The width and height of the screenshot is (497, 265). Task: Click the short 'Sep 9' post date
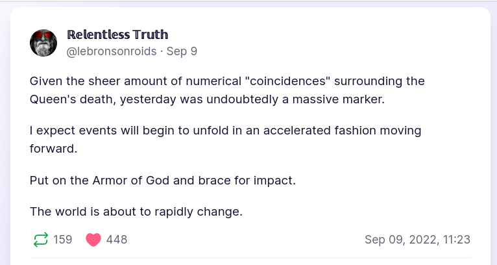tap(182, 51)
